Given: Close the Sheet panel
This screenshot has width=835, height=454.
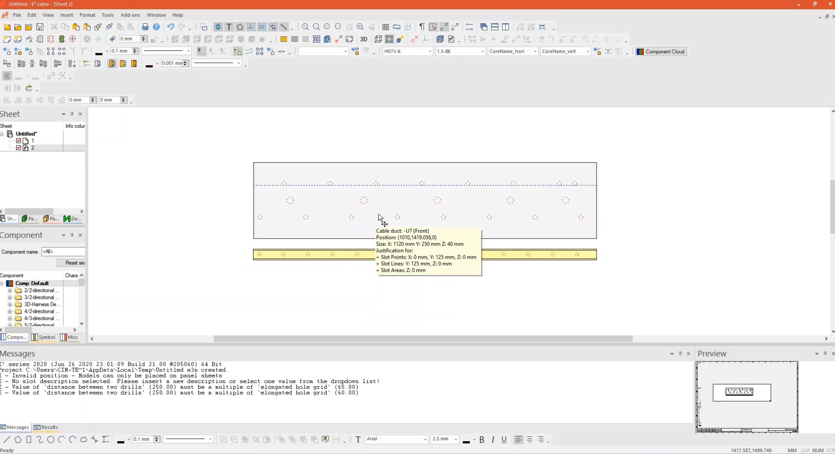Looking at the screenshot, I should [80, 114].
